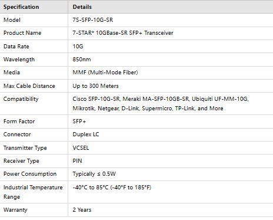Click the Details column header
Screen dimensions: 273x220
click(82, 7)
